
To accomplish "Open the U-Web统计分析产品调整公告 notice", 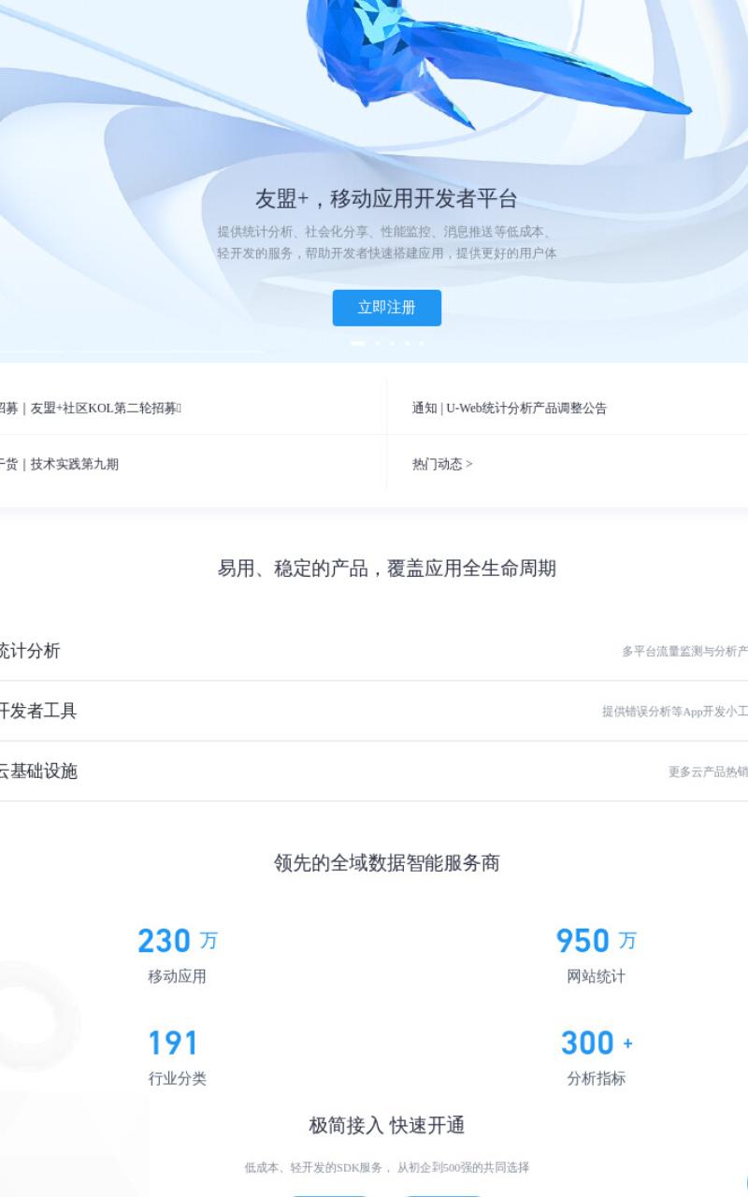I will pos(510,408).
